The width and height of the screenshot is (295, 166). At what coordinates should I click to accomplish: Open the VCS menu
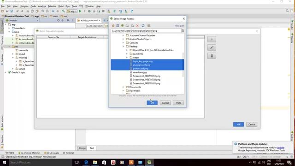coord(81,6)
